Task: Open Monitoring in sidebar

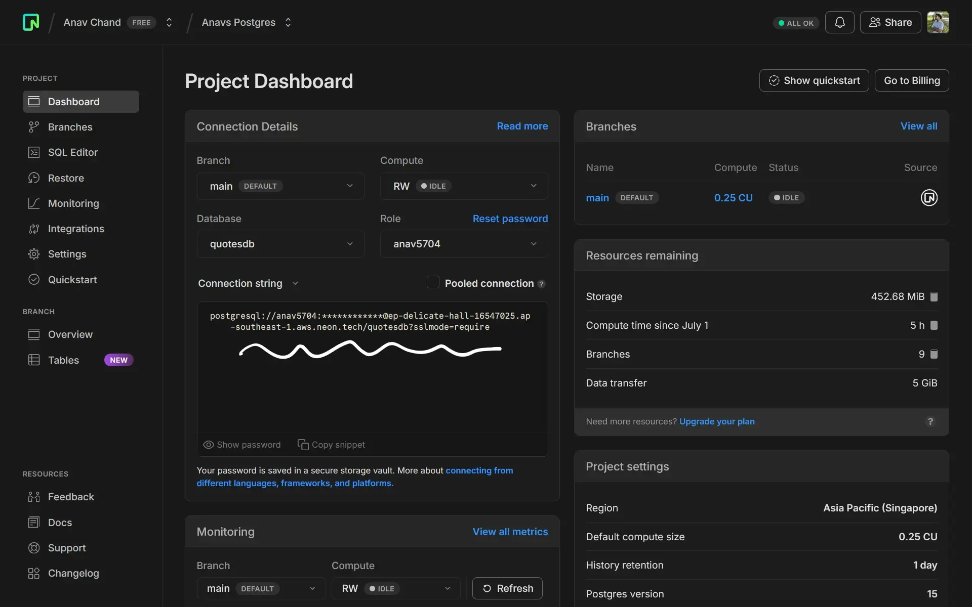Action: coord(73,203)
